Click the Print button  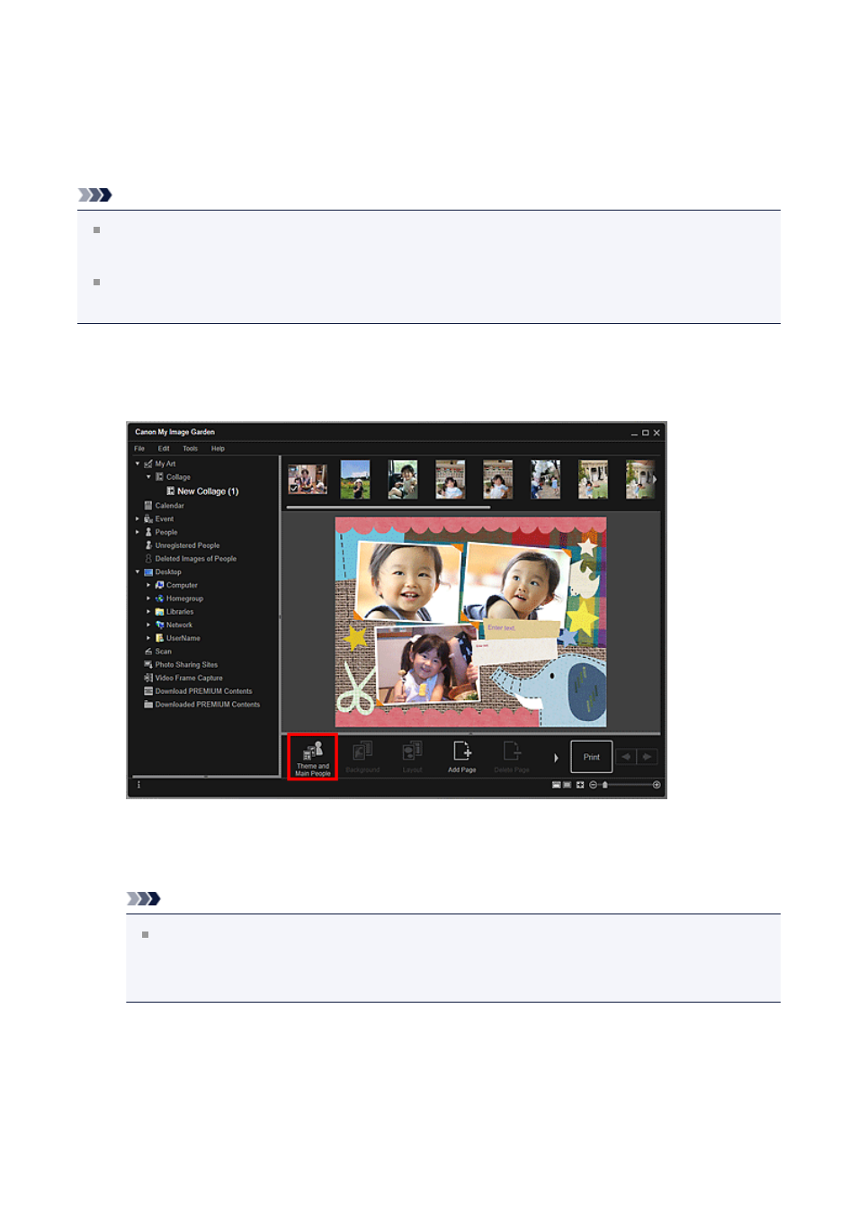(591, 757)
